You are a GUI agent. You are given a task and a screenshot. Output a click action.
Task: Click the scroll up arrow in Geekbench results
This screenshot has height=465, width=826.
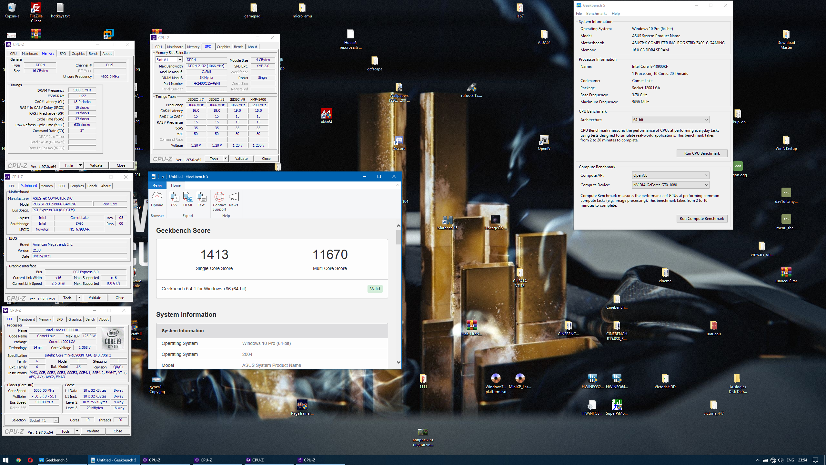pos(398,226)
